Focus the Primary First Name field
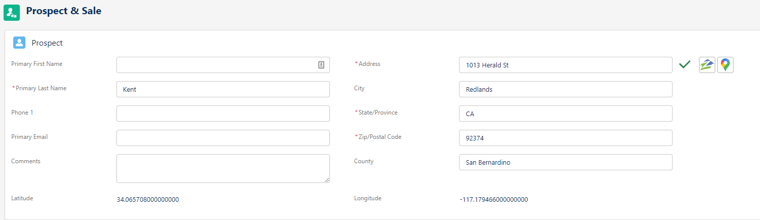This screenshot has height=220, width=760. (x=223, y=65)
